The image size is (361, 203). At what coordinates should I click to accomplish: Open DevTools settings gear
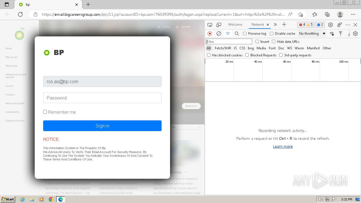point(331,25)
